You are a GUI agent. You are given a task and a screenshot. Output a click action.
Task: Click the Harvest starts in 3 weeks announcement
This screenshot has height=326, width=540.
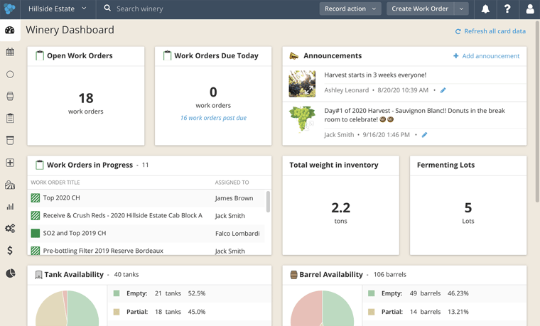pos(375,75)
